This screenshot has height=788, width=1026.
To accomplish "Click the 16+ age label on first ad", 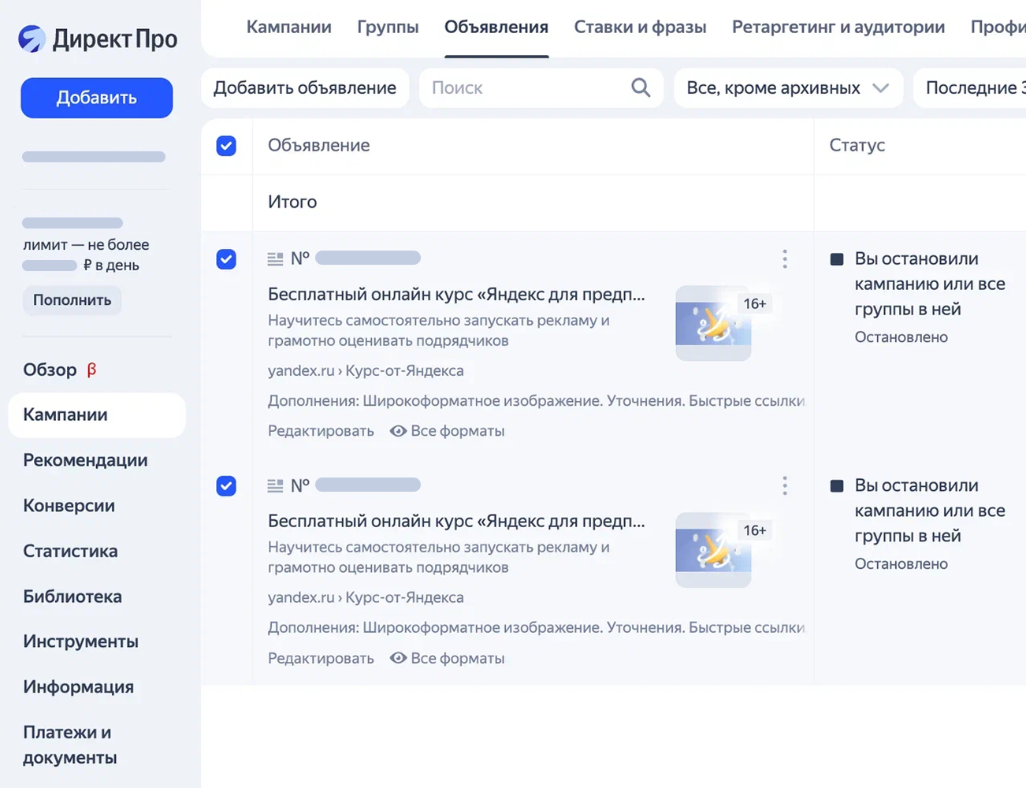I will [x=755, y=304].
